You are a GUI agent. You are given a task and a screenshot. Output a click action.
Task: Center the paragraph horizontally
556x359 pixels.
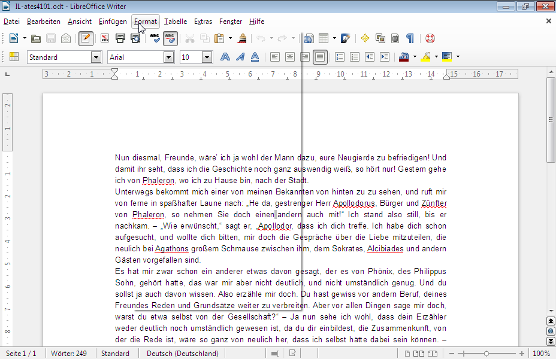click(290, 57)
